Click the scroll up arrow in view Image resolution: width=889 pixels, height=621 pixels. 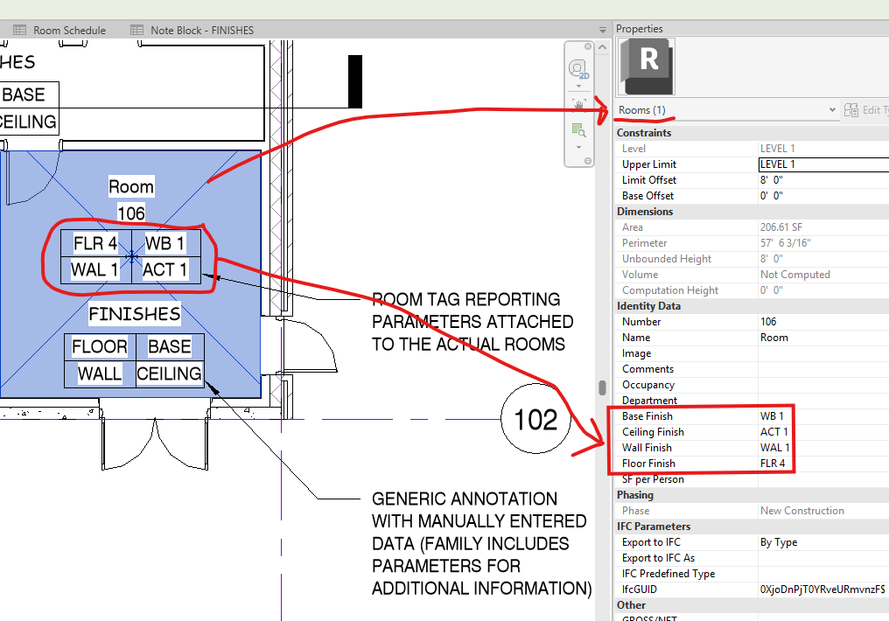click(x=602, y=47)
